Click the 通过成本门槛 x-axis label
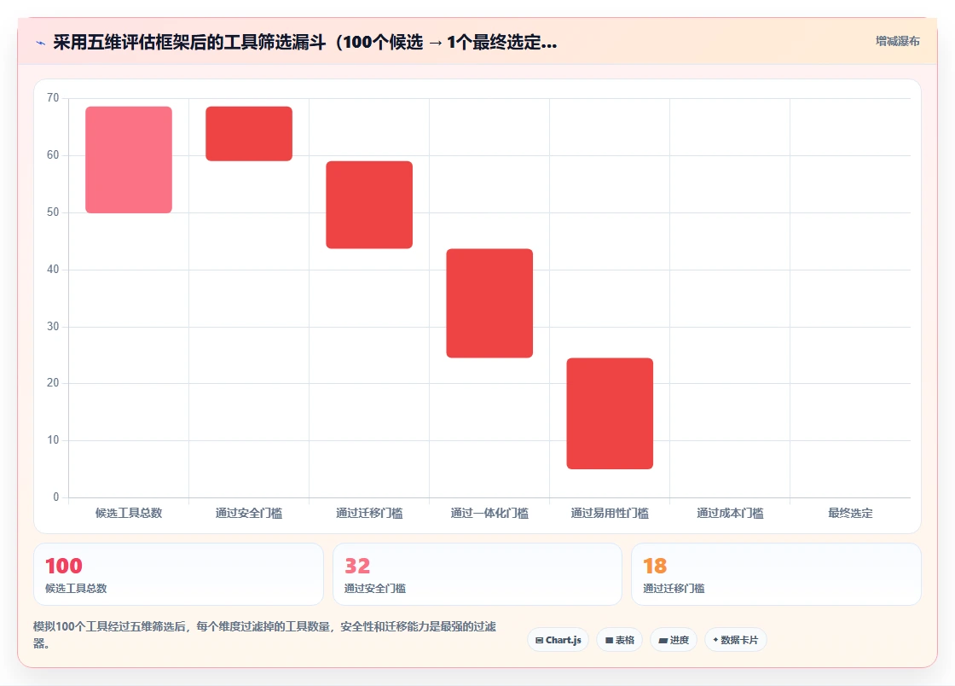Image resolution: width=955 pixels, height=686 pixels. [x=730, y=513]
